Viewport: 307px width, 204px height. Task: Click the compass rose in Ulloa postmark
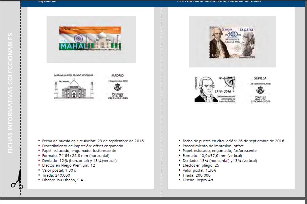pos(228,81)
